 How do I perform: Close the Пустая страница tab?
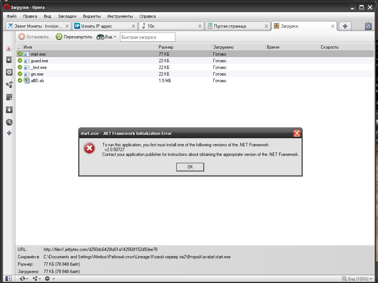[x=267, y=26]
